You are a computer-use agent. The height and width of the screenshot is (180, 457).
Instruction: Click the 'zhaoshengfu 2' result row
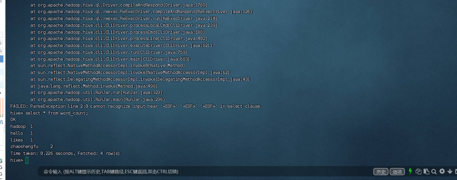click(32, 146)
